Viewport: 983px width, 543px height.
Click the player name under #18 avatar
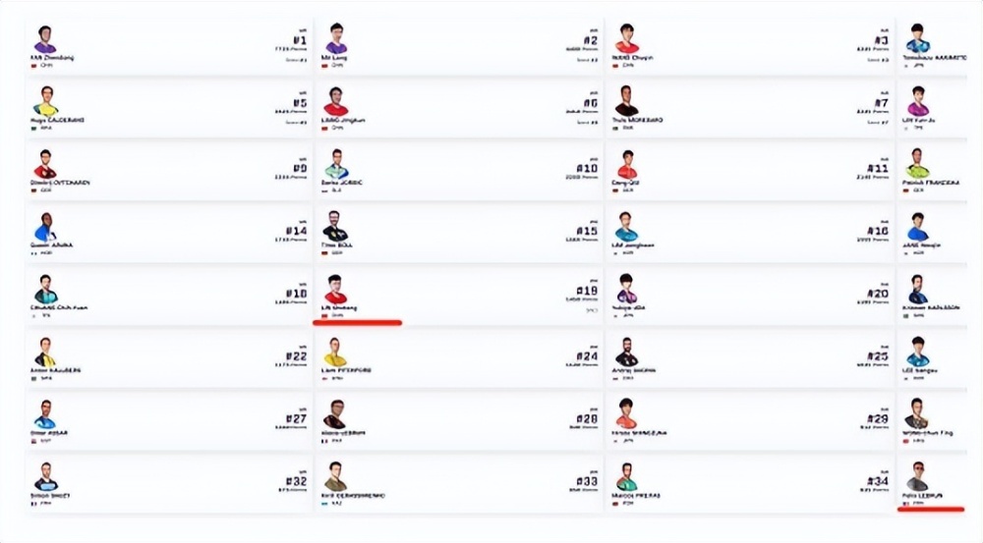point(59,307)
